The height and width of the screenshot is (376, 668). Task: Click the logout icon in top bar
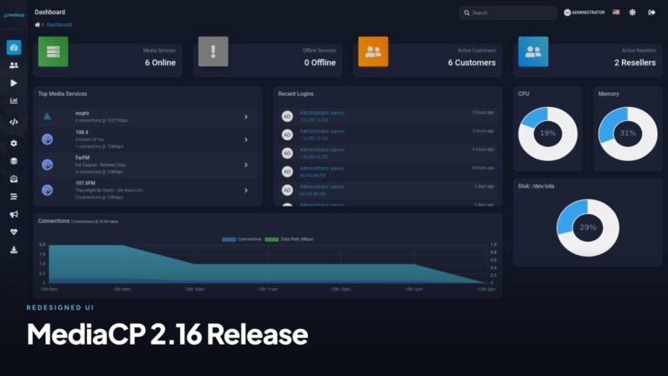651,12
